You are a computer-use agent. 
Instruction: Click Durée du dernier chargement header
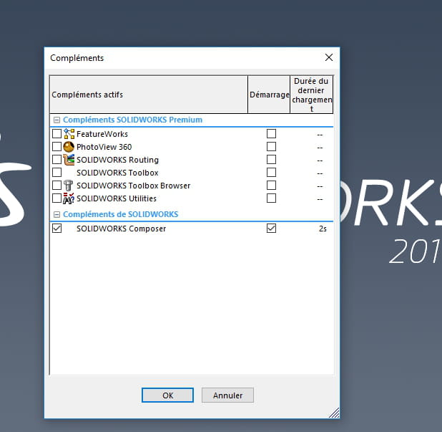coord(312,95)
